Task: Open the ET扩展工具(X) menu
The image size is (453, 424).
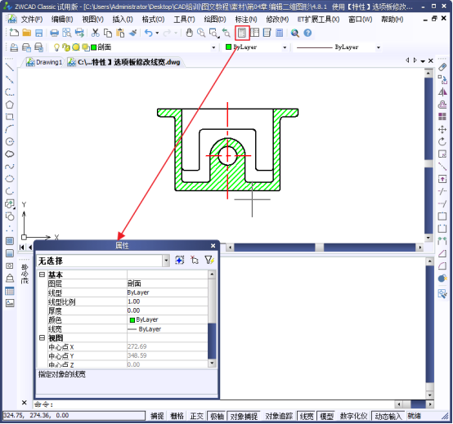Action: coord(318,20)
